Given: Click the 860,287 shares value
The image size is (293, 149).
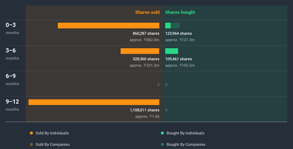Looking at the screenshot, I should (x=146, y=33).
